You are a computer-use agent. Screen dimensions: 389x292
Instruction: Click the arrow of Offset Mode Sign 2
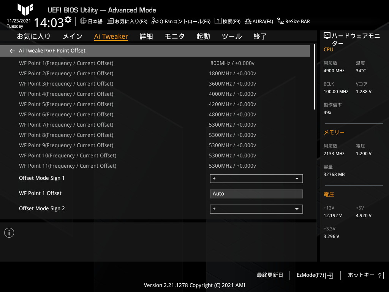point(297,209)
